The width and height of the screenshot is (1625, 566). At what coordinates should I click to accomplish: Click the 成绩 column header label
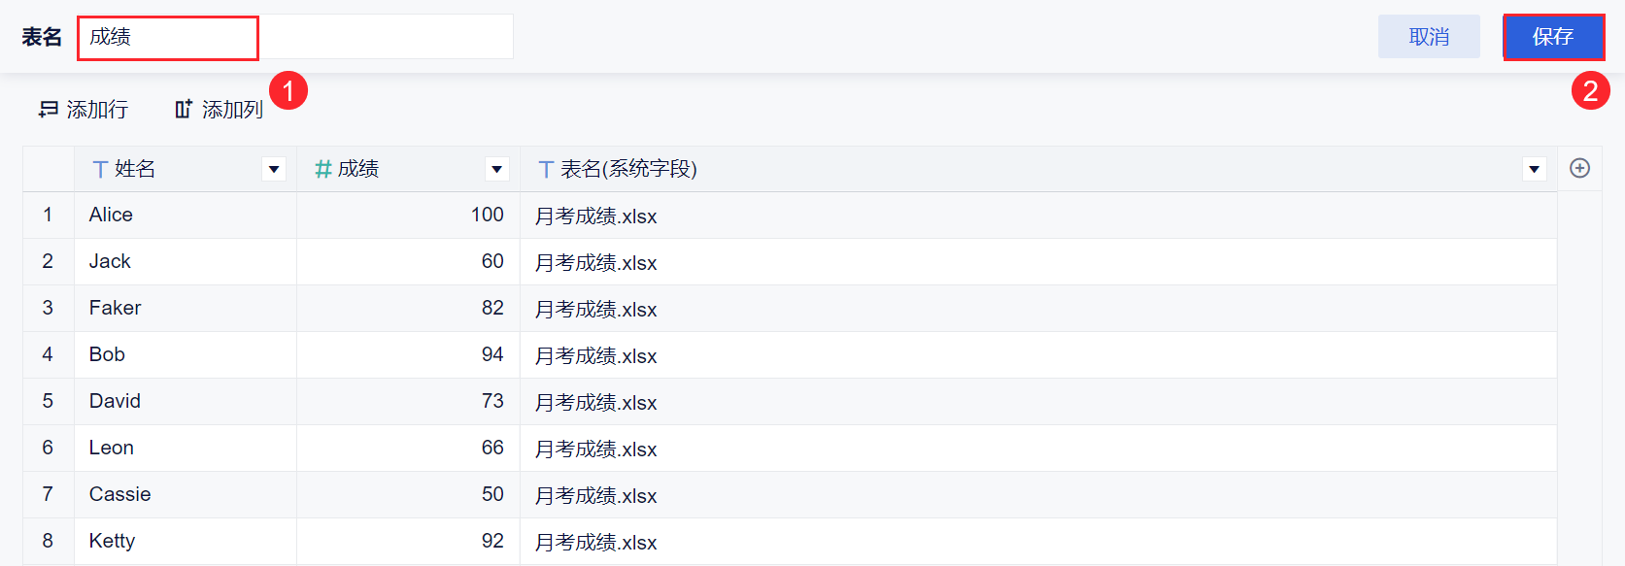358,169
